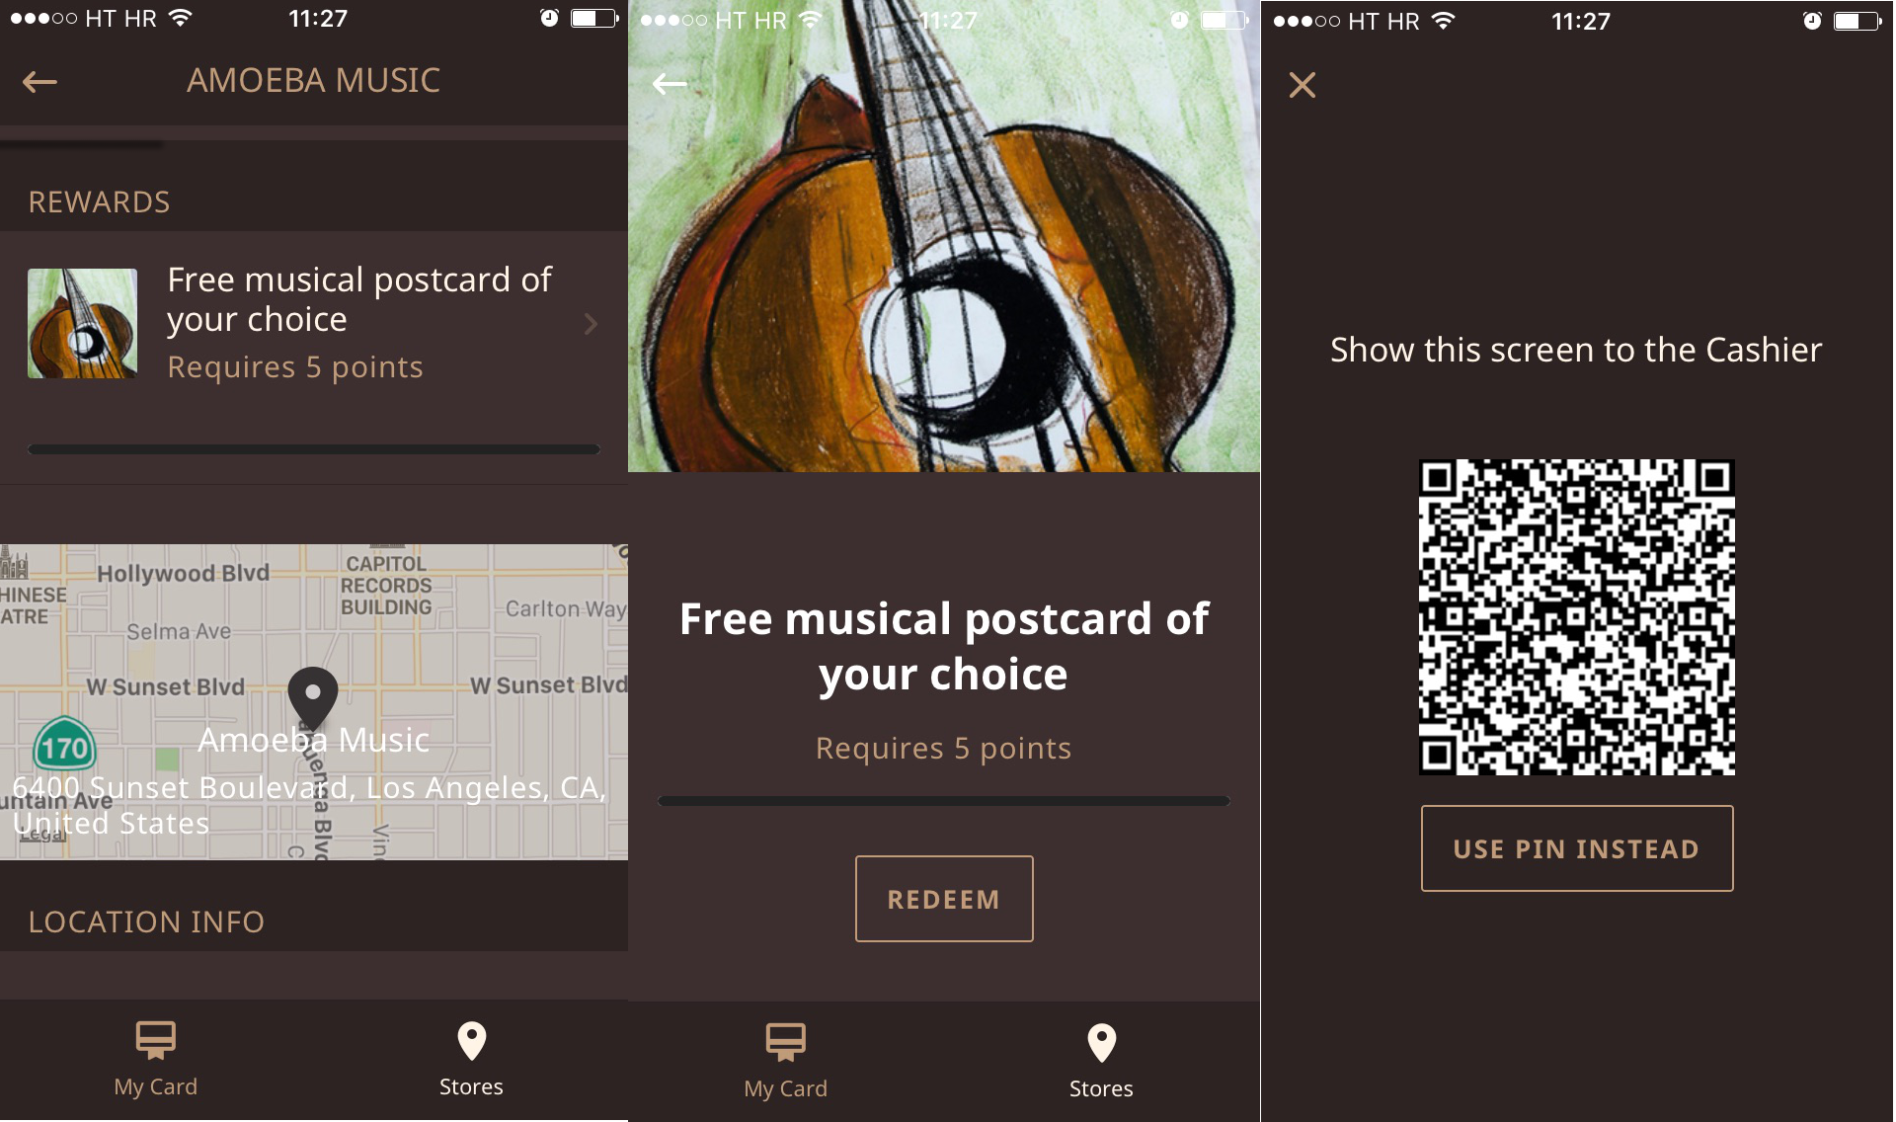1896x1122 pixels.
Task: Choose USE PIN INSTEAD button
Action: [1577, 848]
